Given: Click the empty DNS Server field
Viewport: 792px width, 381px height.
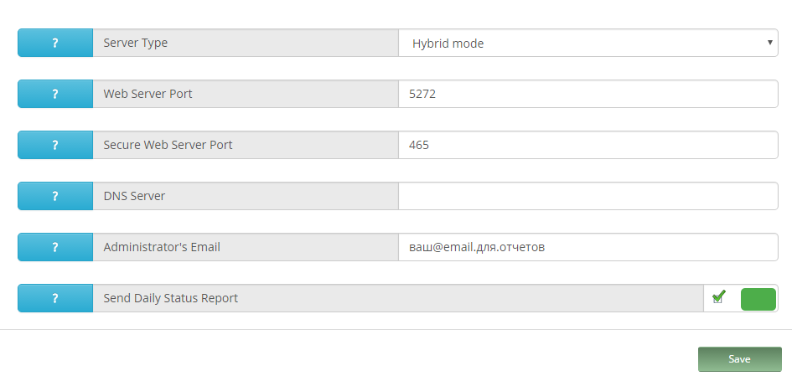Looking at the screenshot, I should 587,196.
